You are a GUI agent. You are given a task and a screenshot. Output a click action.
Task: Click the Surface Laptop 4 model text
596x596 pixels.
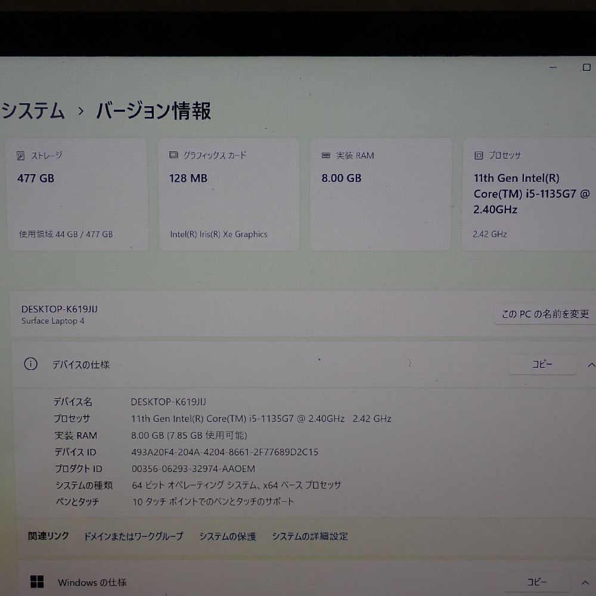coord(53,321)
